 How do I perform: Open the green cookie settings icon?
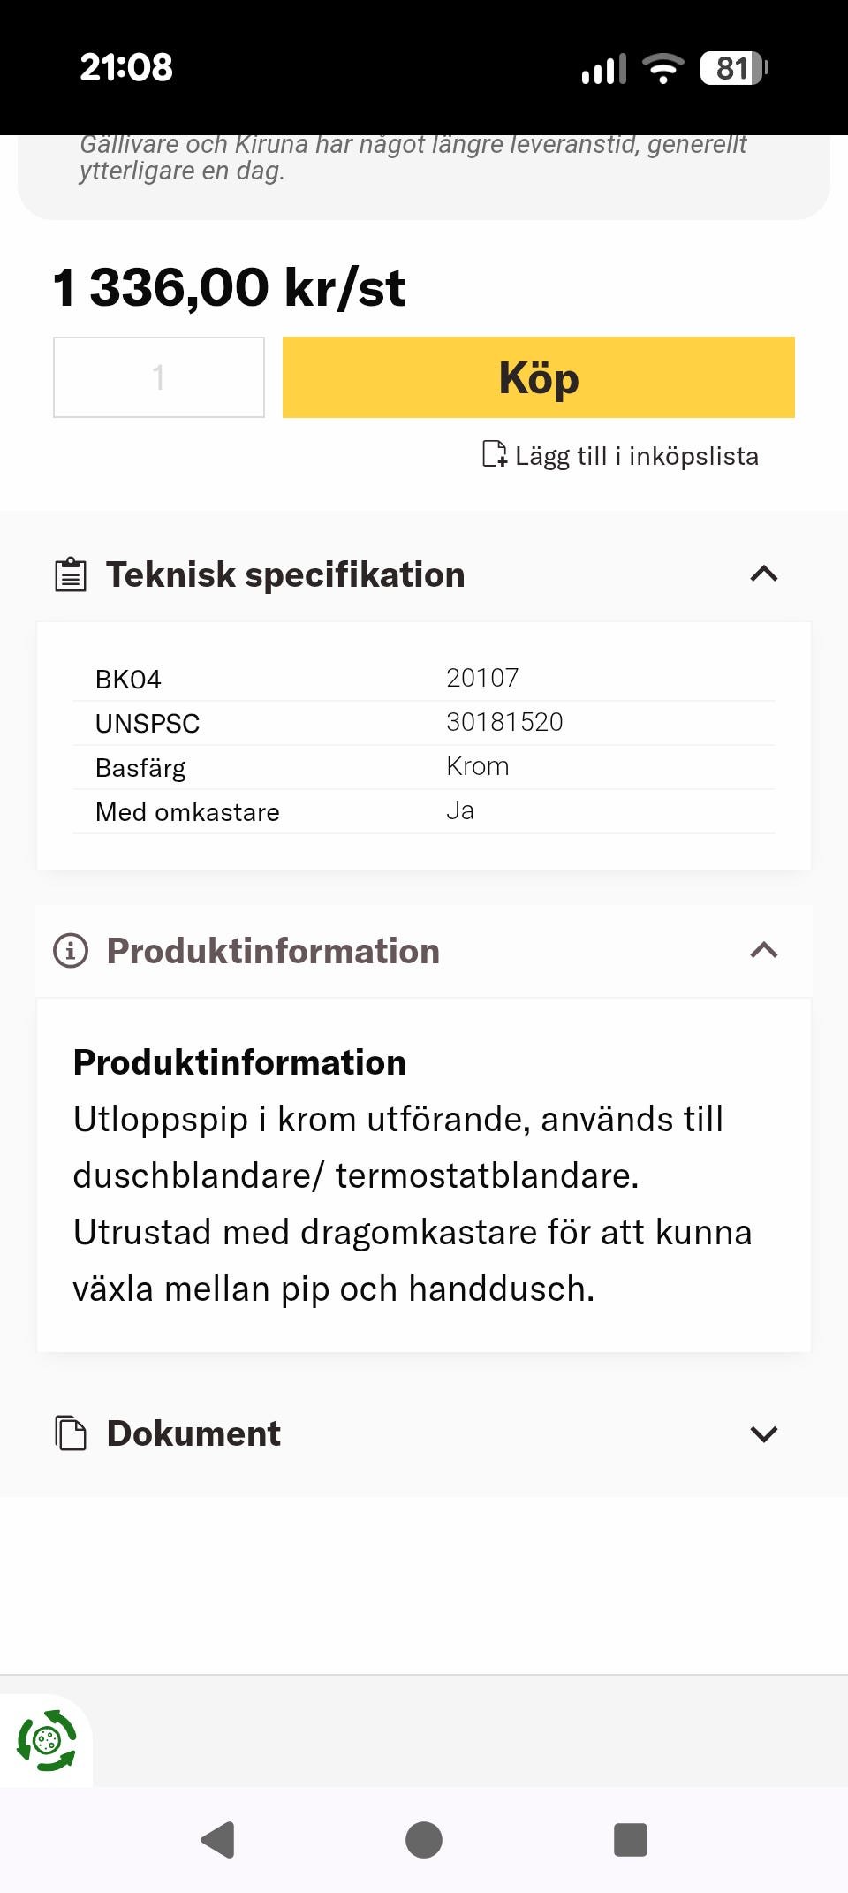[47, 1740]
